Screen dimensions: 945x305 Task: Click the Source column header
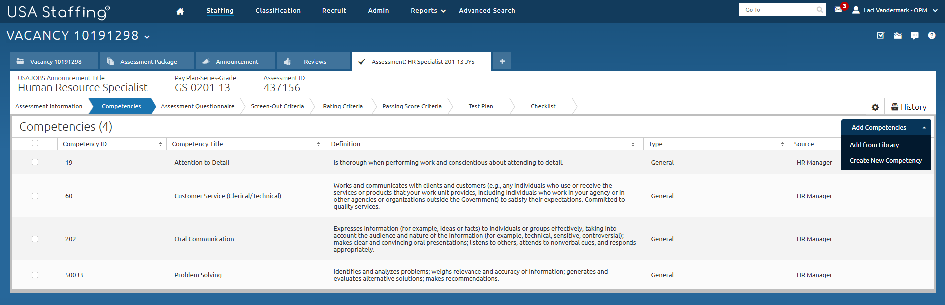click(x=804, y=144)
